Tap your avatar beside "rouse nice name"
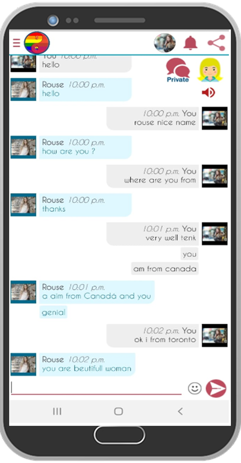This screenshot has width=241, height=463. tap(214, 118)
